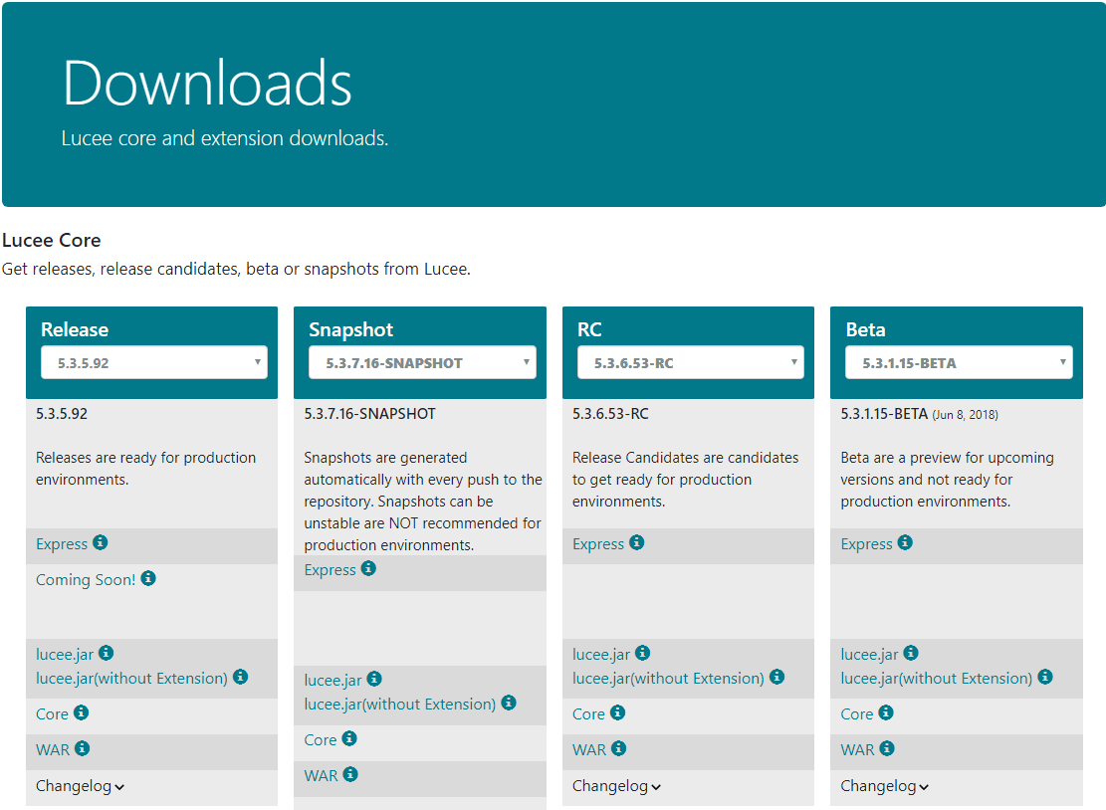This screenshot has height=810, width=1106.
Task: Download Beta Express link
Action: [866, 543]
